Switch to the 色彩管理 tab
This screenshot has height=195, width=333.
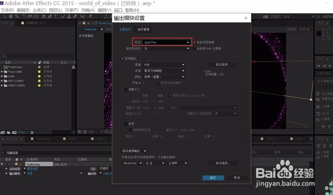coord(144,30)
